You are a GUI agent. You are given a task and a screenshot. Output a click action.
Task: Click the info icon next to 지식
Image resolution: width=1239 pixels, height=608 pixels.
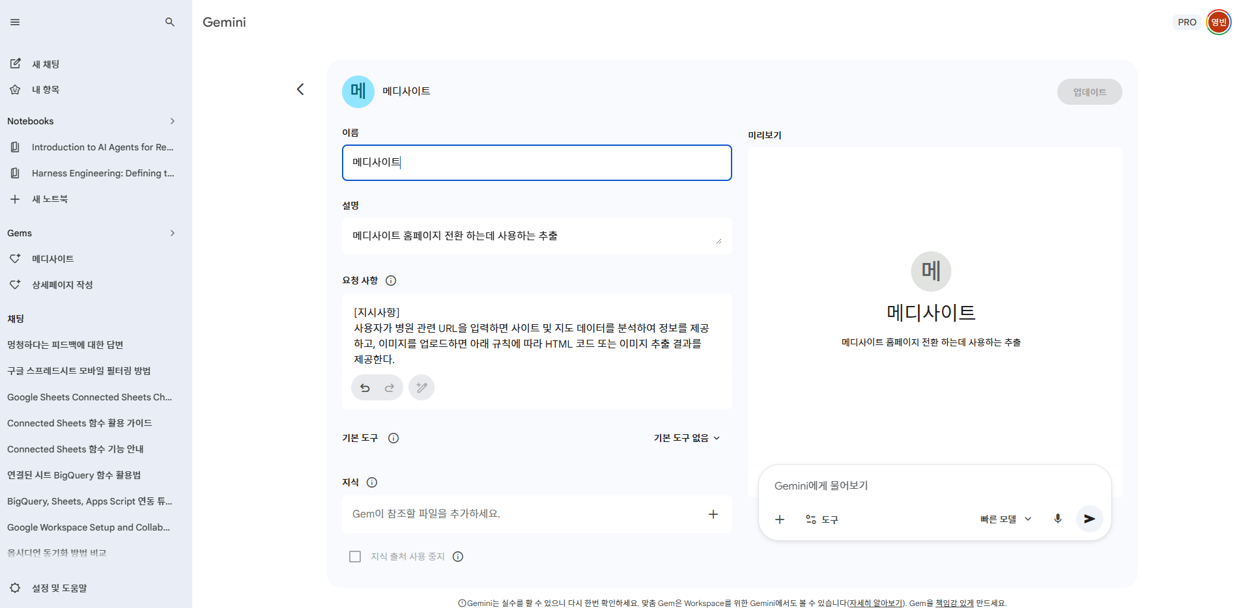pos(372,482)
